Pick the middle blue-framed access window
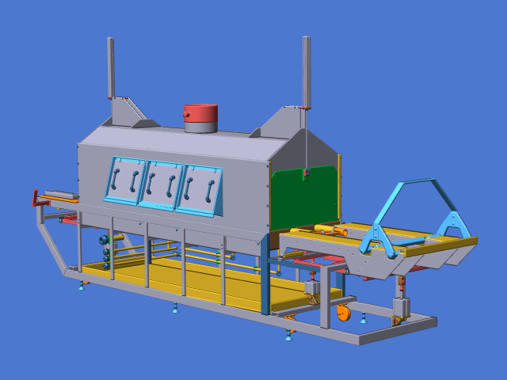This screenshot has height=380, width=507. 161,185
